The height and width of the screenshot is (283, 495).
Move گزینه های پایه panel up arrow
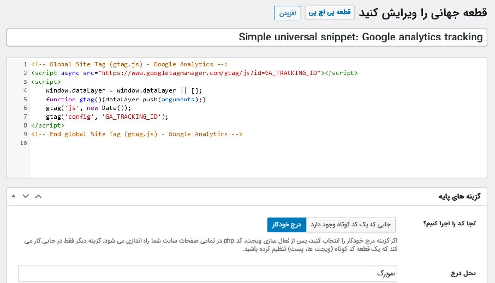click(x=38, y=196)
